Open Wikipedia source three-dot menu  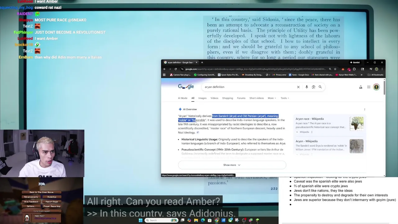coord(312,132)
